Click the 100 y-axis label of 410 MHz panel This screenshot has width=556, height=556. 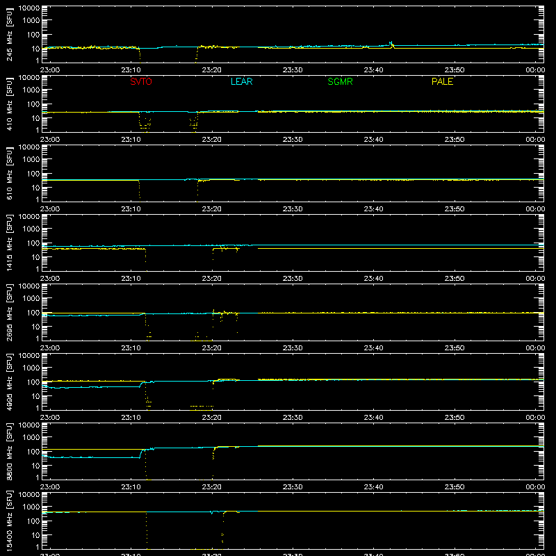33,104
